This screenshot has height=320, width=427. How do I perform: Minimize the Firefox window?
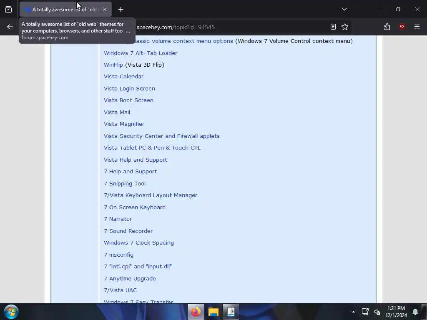tap(379, 9)
